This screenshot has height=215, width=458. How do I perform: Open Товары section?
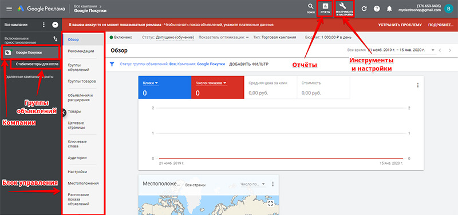(74, 112)
